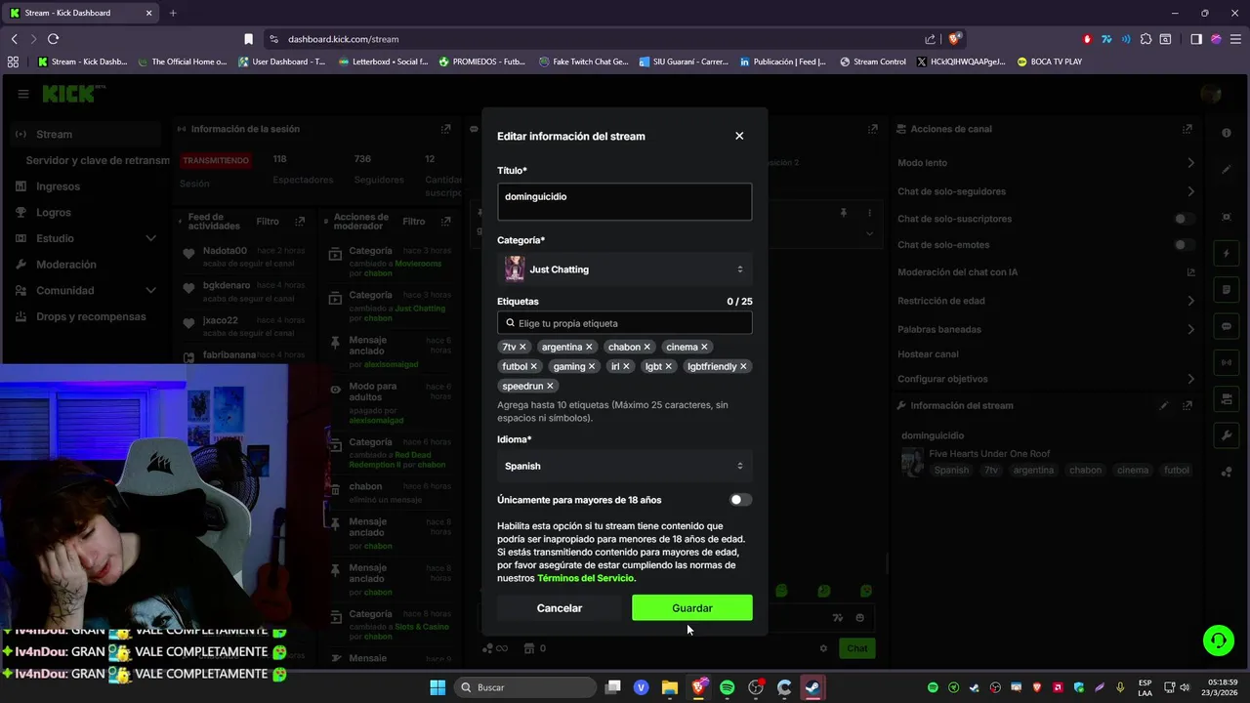Click pencil icon beside Información del stream
The height and width of the screenshot is (703, 1250).
click(1163, 405)
